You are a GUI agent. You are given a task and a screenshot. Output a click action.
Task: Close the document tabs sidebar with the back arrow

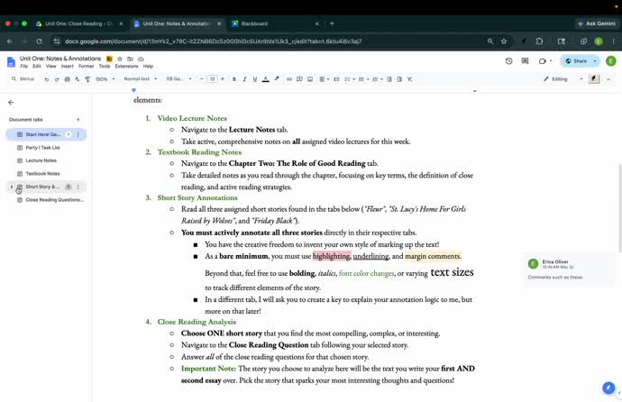[x=11, y=102]
